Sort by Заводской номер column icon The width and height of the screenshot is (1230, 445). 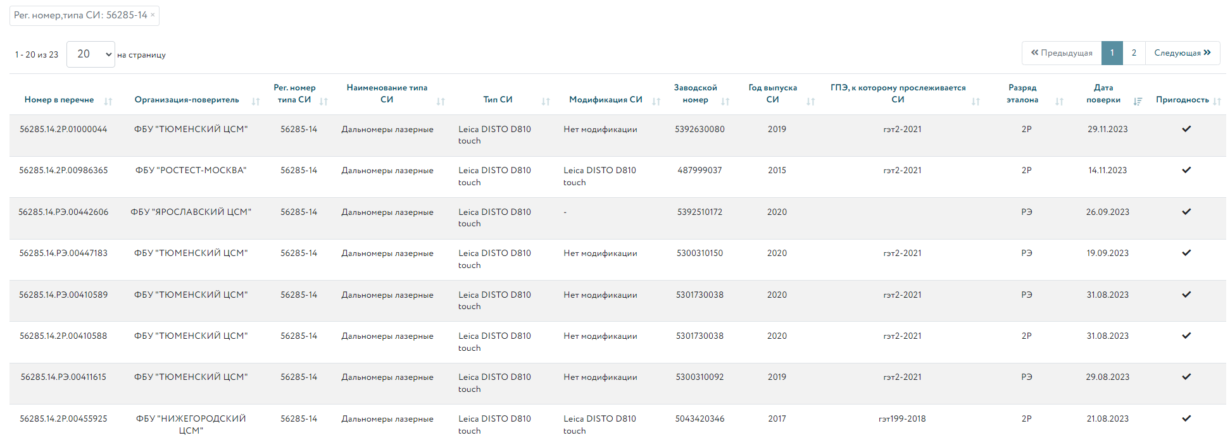tap(725, 101)
